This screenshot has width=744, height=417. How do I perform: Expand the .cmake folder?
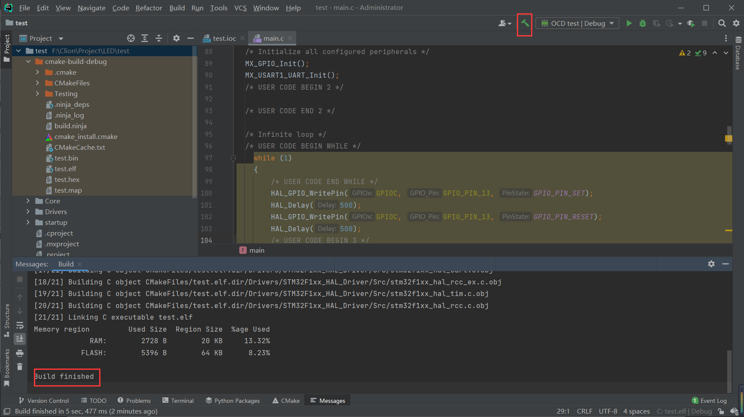click(37, 72)
